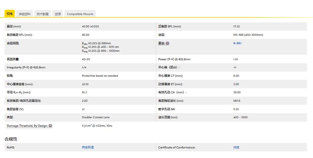
Task: Open the 技术数据 tab
Action: coord(42,14)
